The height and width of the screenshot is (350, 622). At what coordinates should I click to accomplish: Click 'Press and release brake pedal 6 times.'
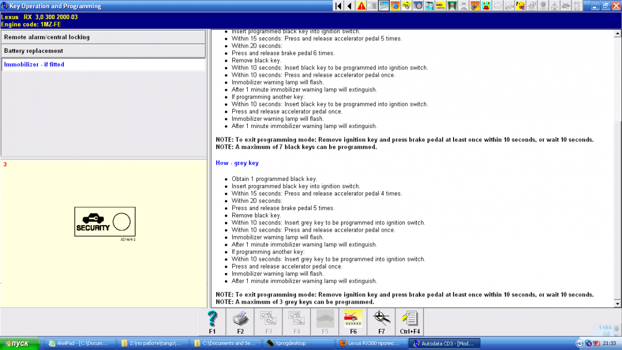click(283, 53)
